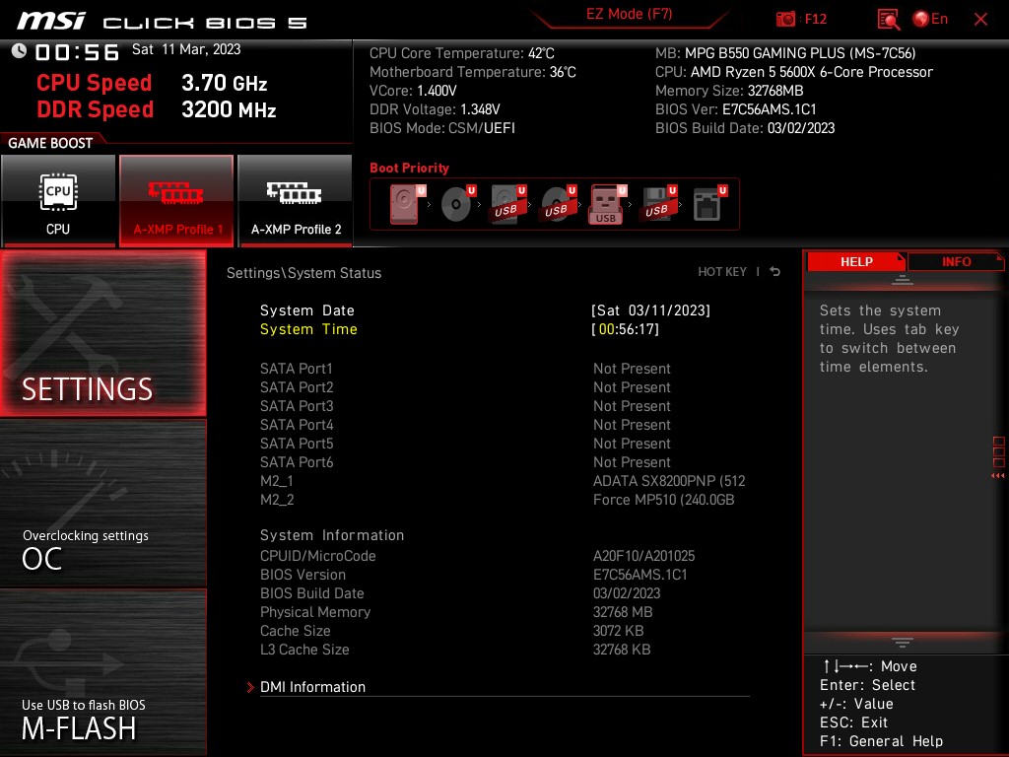1009x757 pixels.
Task: Switch to EZ Mode (F7)
Action: coord(629,14)
